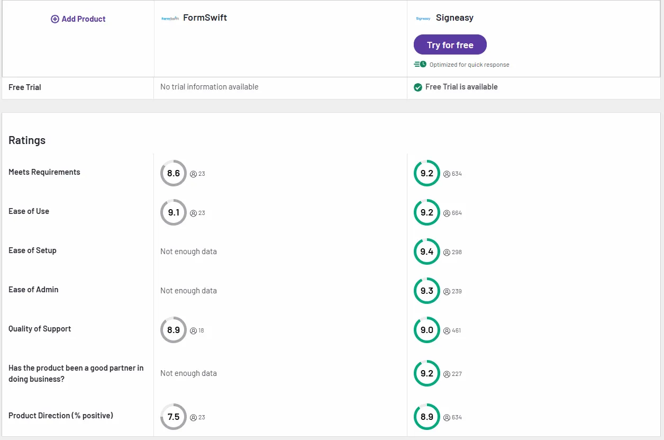Click reviewer icon beside Signeasy 664 count

(447, 213)
